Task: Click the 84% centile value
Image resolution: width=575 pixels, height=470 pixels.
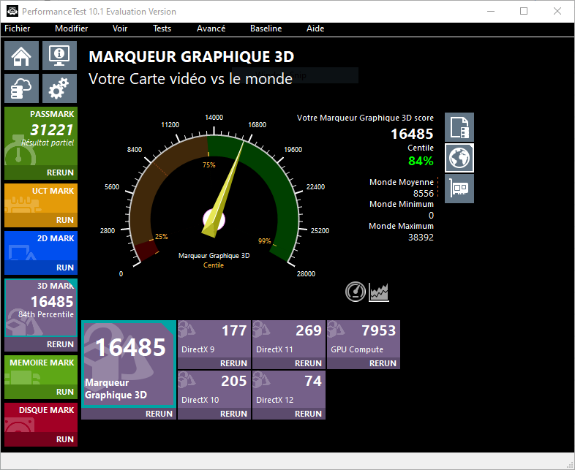Action: click(x=421, y=161)
